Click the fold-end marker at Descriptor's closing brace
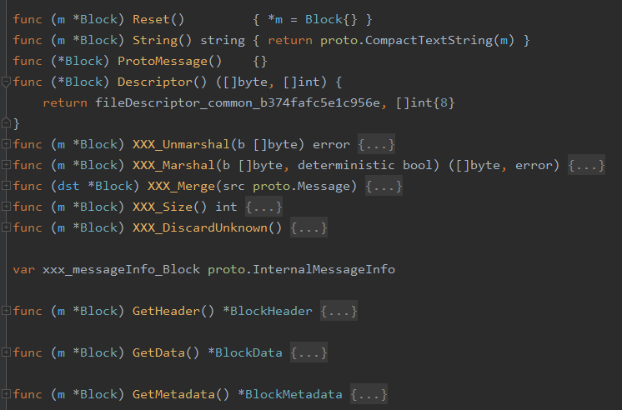622x410 pixels. (7, 123)
